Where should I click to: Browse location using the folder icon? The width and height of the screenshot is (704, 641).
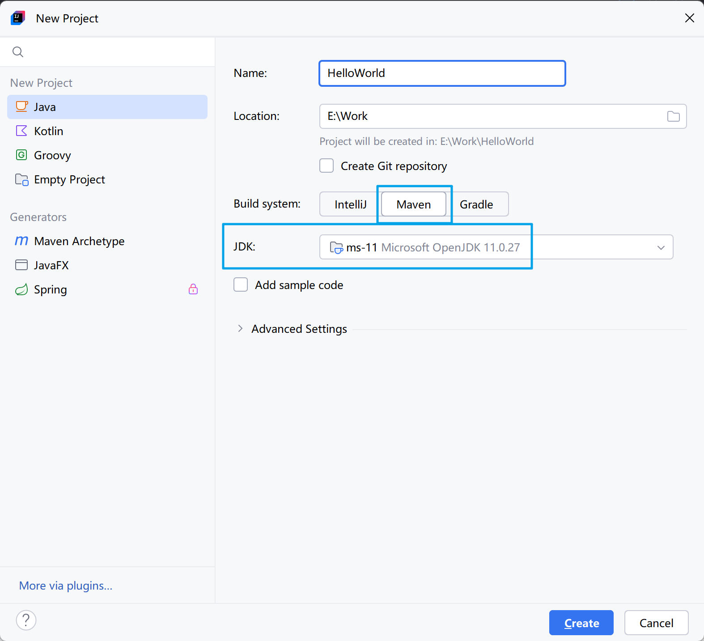coord(673,116)
